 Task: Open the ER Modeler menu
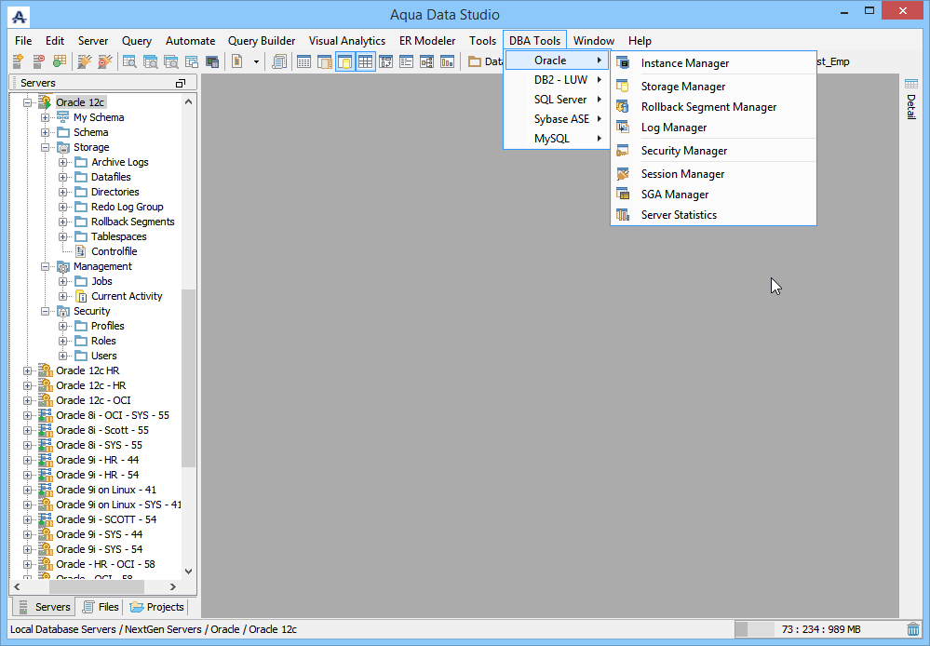point(427,40)
